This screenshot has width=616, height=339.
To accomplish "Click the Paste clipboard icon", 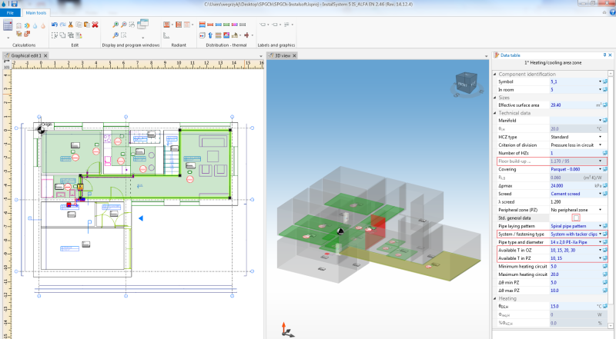I will tap(87, 25).
